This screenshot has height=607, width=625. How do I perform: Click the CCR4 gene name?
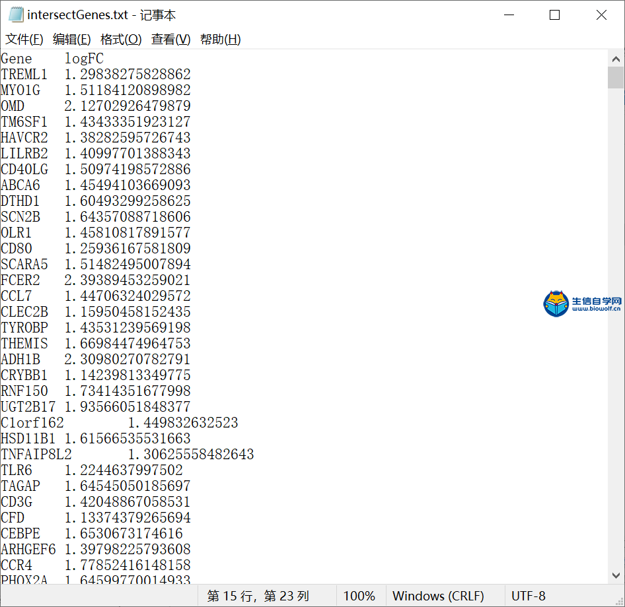point(17,565)
